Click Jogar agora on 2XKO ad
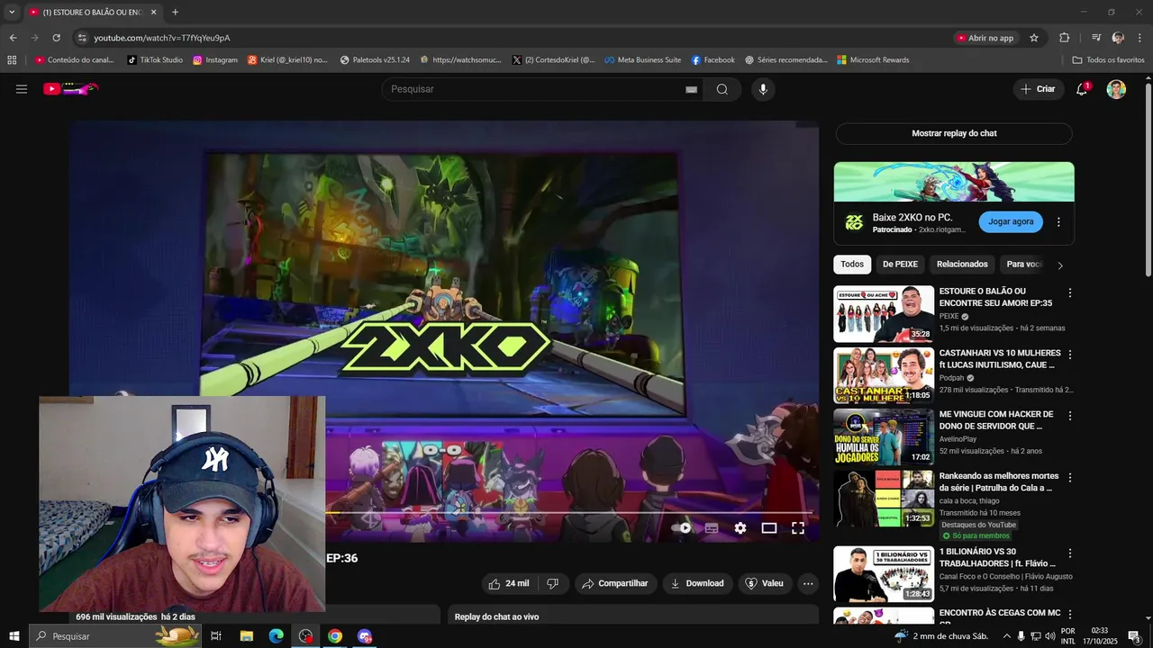 click(1011, 221)
